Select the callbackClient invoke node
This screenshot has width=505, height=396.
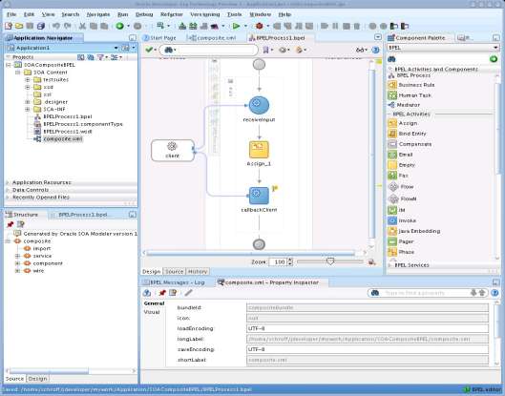[259, 196]
